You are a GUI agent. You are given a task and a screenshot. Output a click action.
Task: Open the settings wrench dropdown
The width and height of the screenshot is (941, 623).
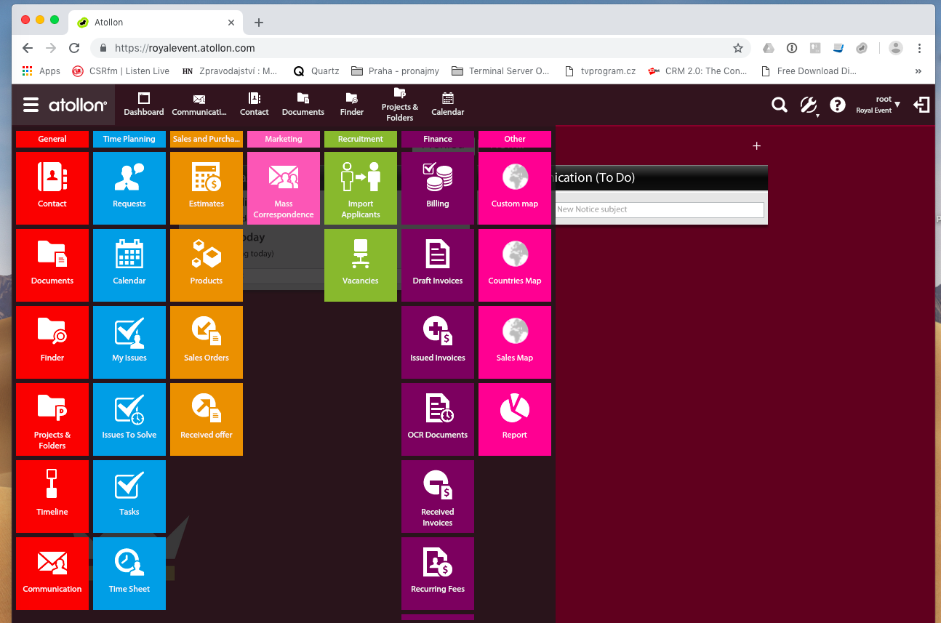click(x=809, y=105)
